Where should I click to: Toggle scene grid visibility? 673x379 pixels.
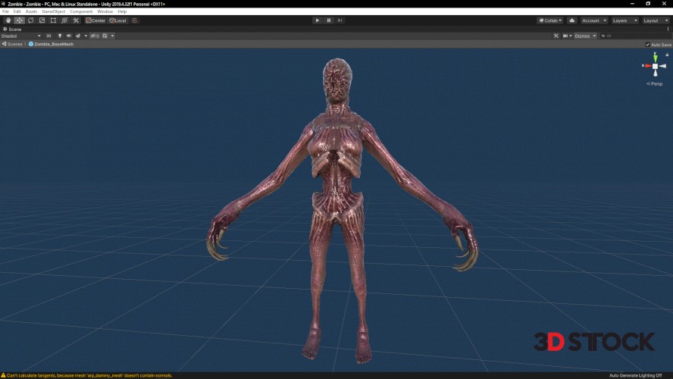click(105, 36)
